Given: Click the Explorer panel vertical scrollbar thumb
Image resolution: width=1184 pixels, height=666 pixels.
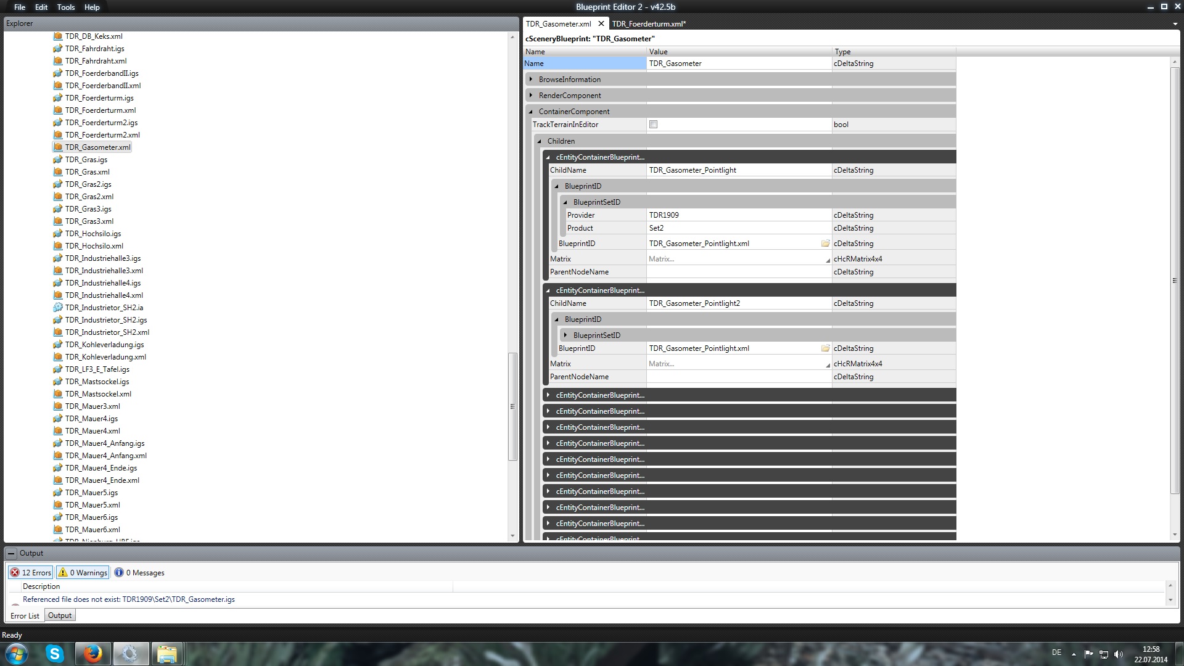Looking at the screenshot, I should (x=512, y=407).
